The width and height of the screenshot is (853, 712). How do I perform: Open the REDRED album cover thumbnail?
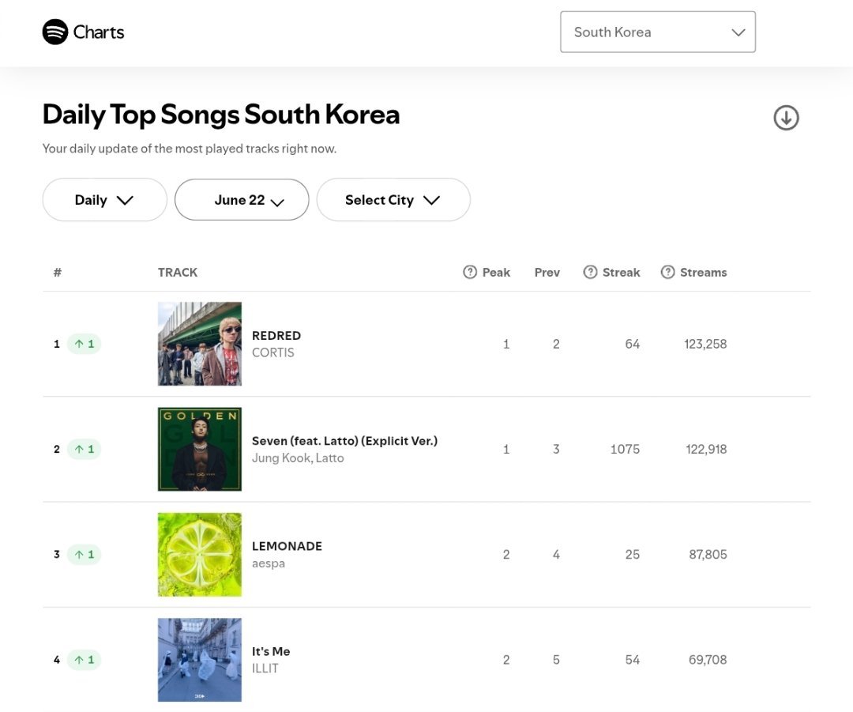200,344
